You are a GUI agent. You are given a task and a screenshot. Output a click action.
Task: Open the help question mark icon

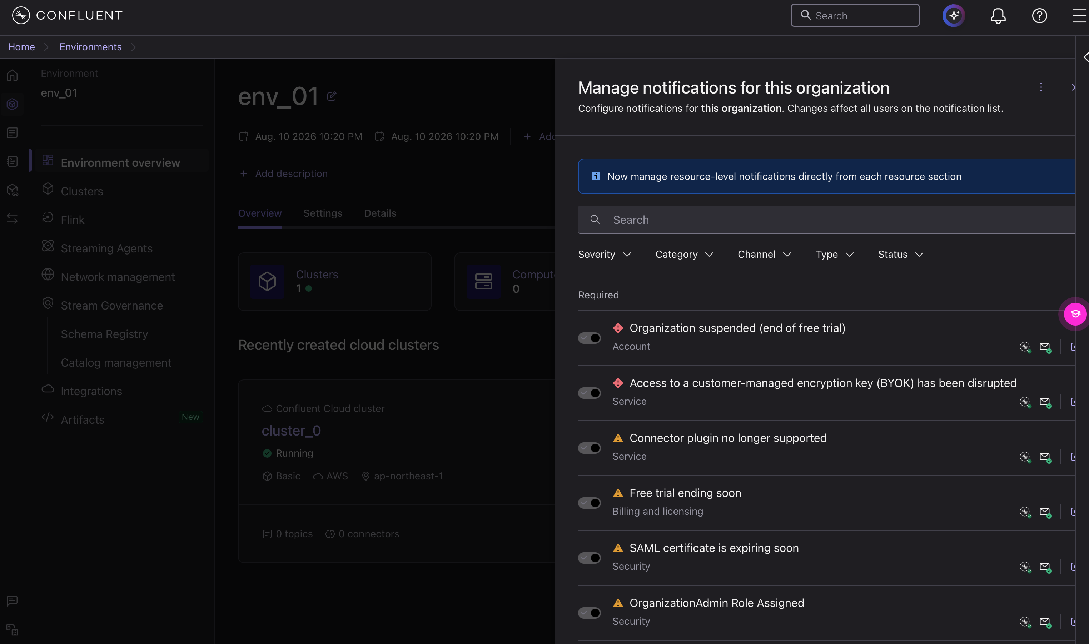(1039, 16)
